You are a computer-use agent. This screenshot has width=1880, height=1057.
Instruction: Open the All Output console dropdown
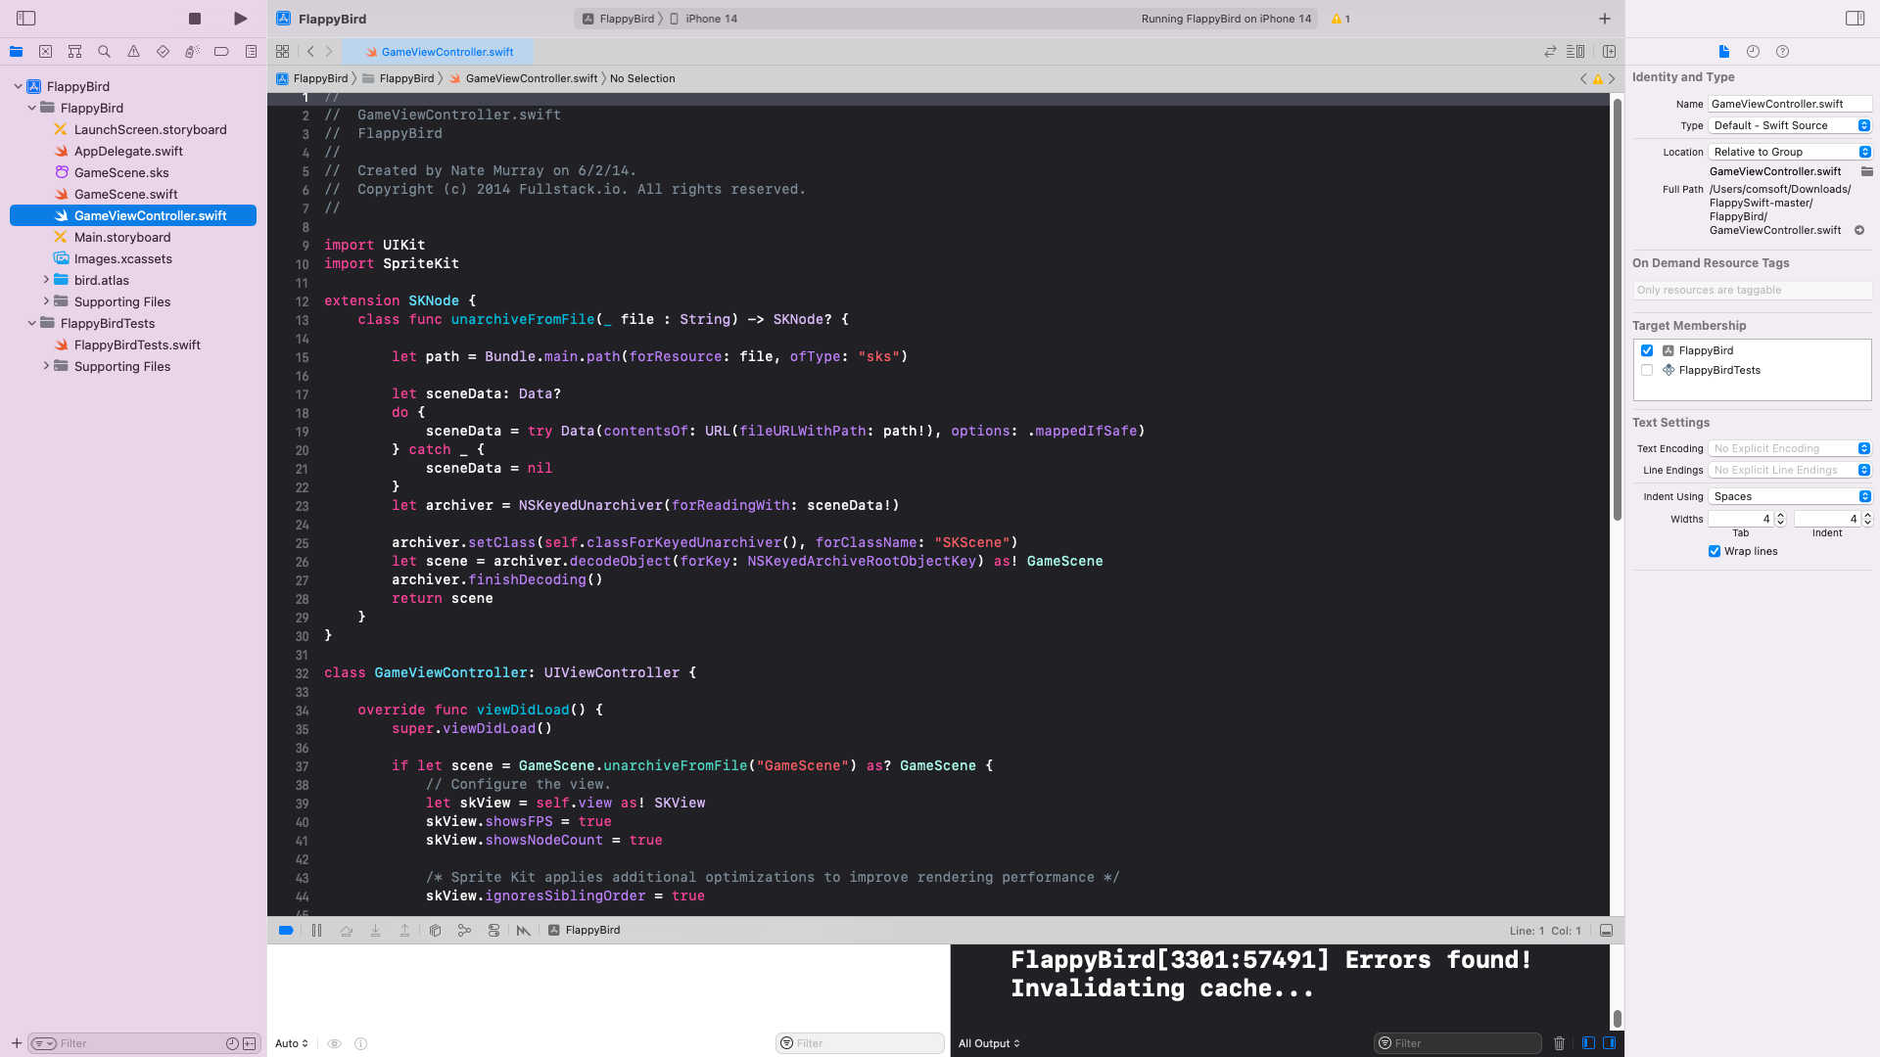(x=989, y=1043)
